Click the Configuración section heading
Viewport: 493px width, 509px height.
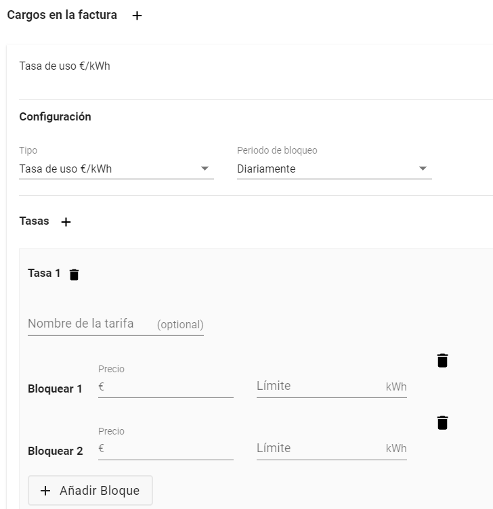[x=56, y=117]
